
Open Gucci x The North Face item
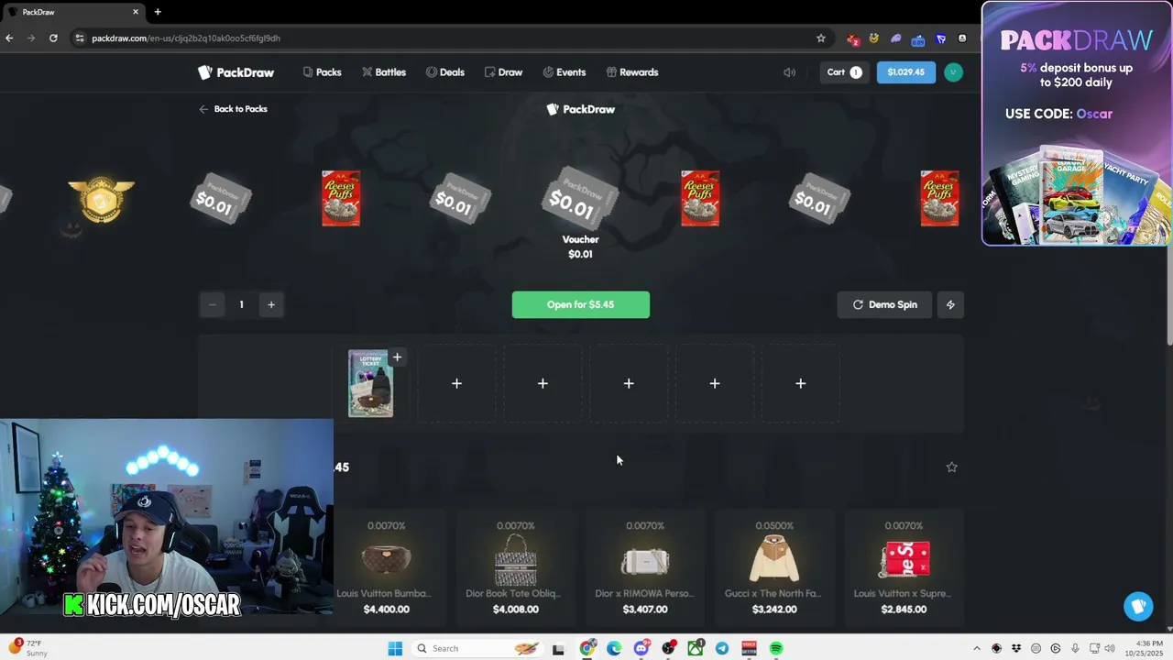point(774,566)
